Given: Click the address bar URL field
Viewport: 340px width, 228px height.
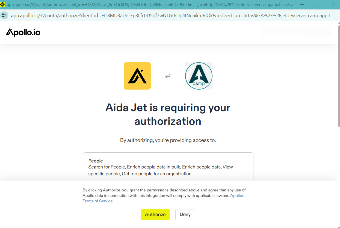Looking at the screenshot, I should pos(172,16).
